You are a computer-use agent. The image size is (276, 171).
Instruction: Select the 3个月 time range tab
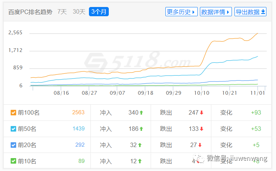[x=99, y=12]
